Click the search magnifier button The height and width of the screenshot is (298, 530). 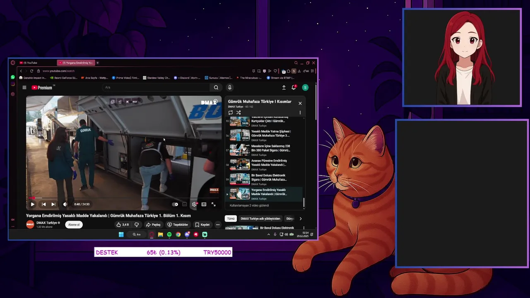(x=216, y=87)
